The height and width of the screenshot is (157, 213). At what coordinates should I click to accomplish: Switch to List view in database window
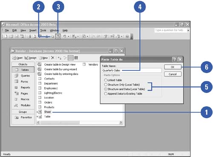click(x=71, y=58)
